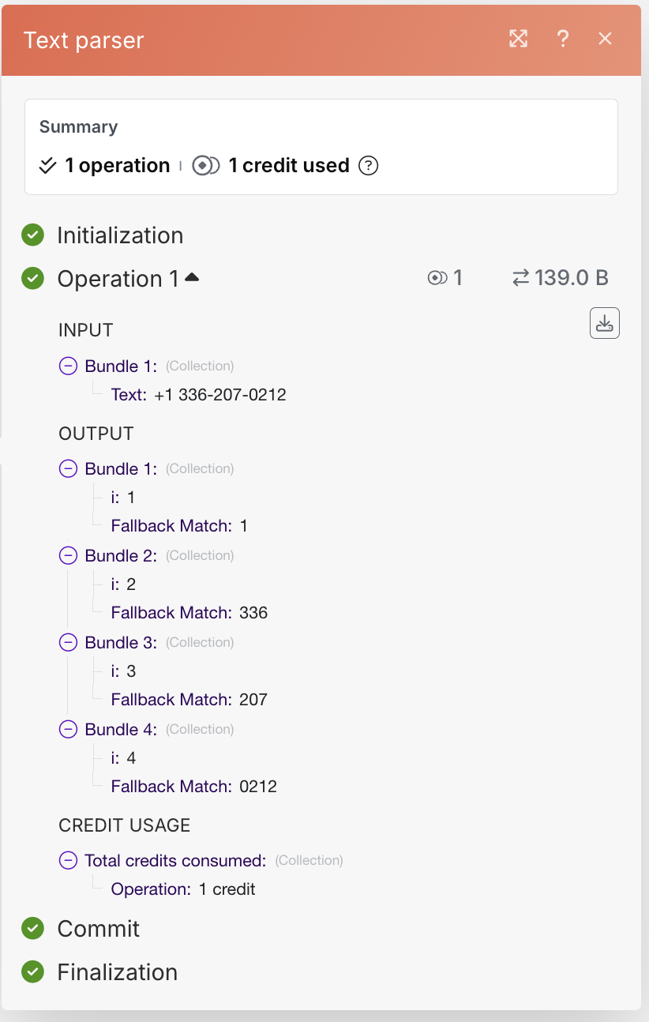Screen dimensions: 649x1022
Task: Click the 1 operation summary label
Action: pyautogui.click(x=118, y=166)
